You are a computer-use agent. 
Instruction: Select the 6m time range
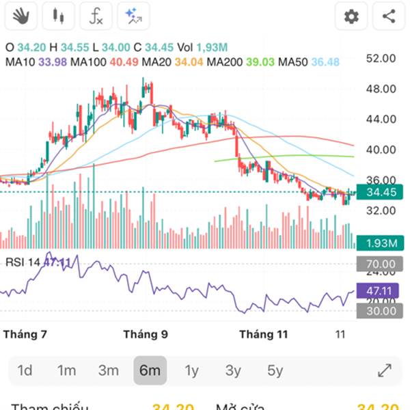(150, 370)
